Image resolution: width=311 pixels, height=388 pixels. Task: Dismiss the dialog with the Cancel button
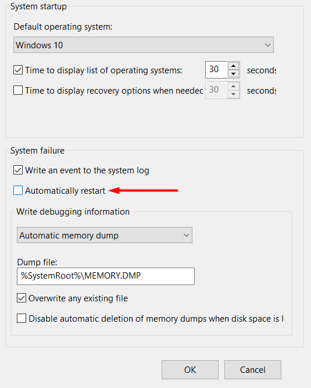(253, 370)
